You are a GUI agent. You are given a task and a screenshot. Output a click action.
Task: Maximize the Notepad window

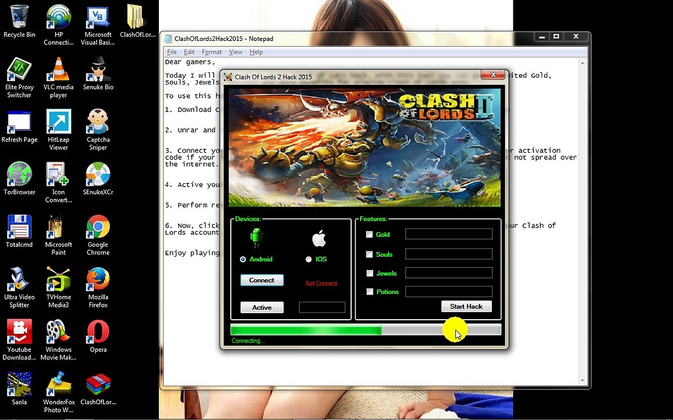point(556,36)
